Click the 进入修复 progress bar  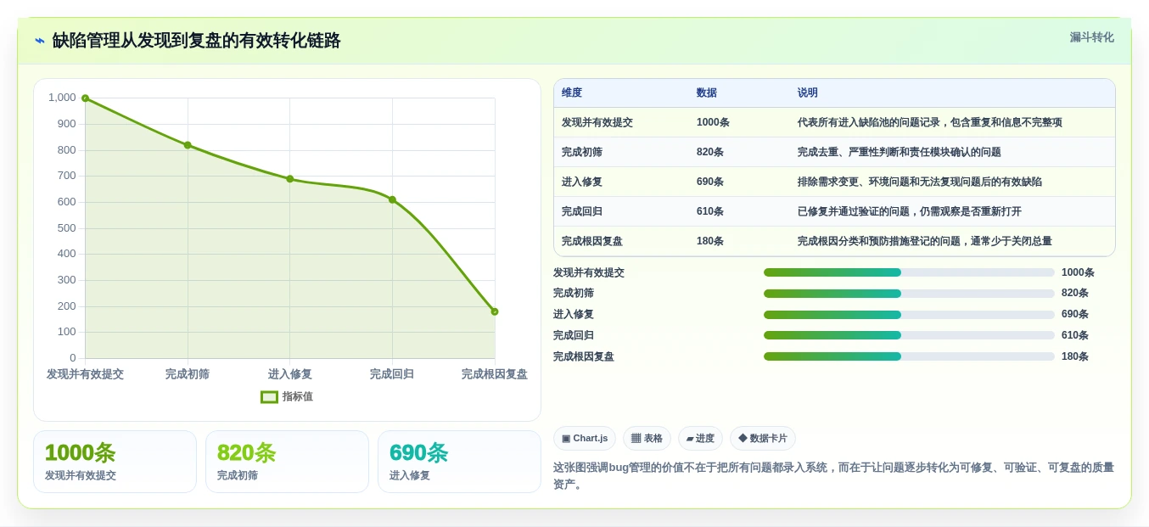909,314
